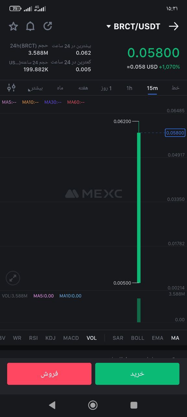
Task: Open chart indicator settings sliders icon
Action: pyautogui.click(x=11, y=88)
